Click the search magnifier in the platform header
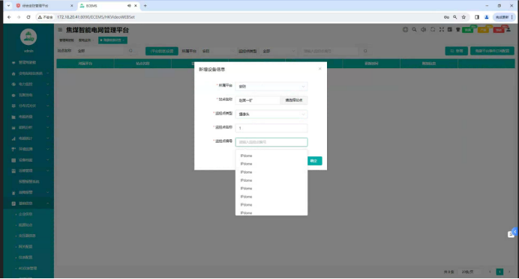This screenshot has width=519, height=279. coord(414,29)
